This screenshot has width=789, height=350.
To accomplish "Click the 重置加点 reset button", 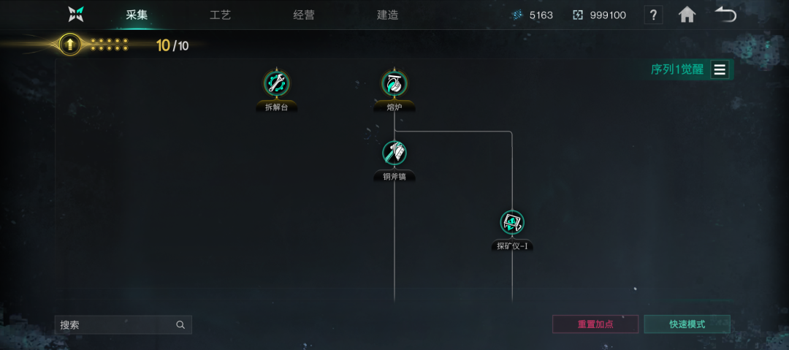I will point(595,324).
